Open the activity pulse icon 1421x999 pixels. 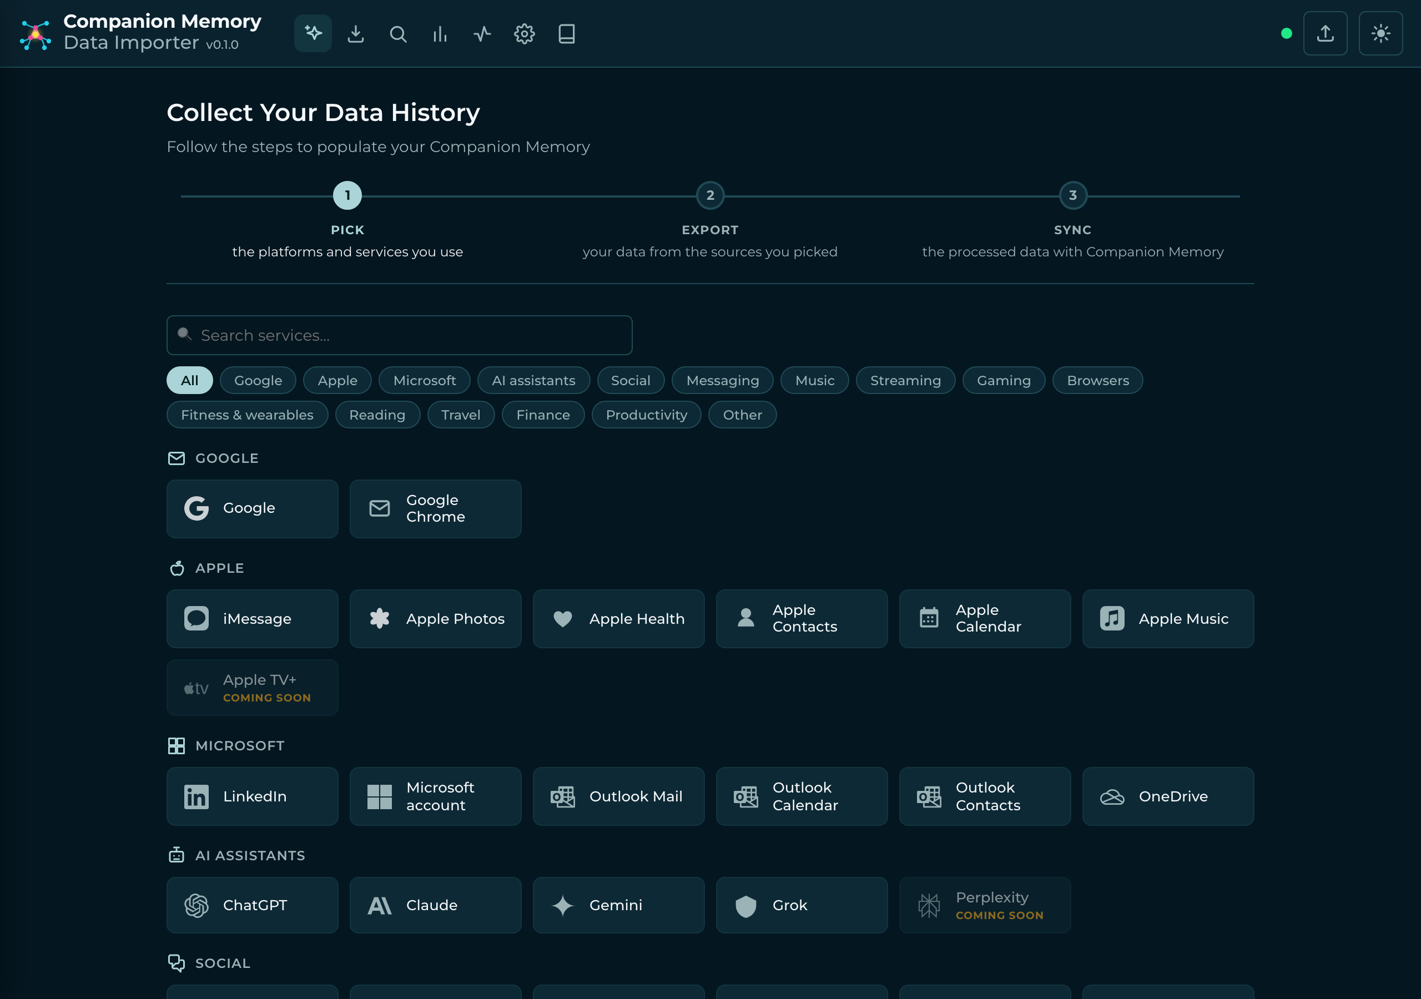click(482, 33)
